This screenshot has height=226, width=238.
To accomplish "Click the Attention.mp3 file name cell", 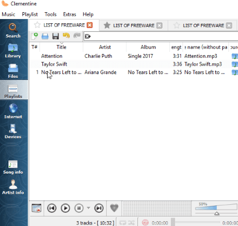I will click(200, 56).
